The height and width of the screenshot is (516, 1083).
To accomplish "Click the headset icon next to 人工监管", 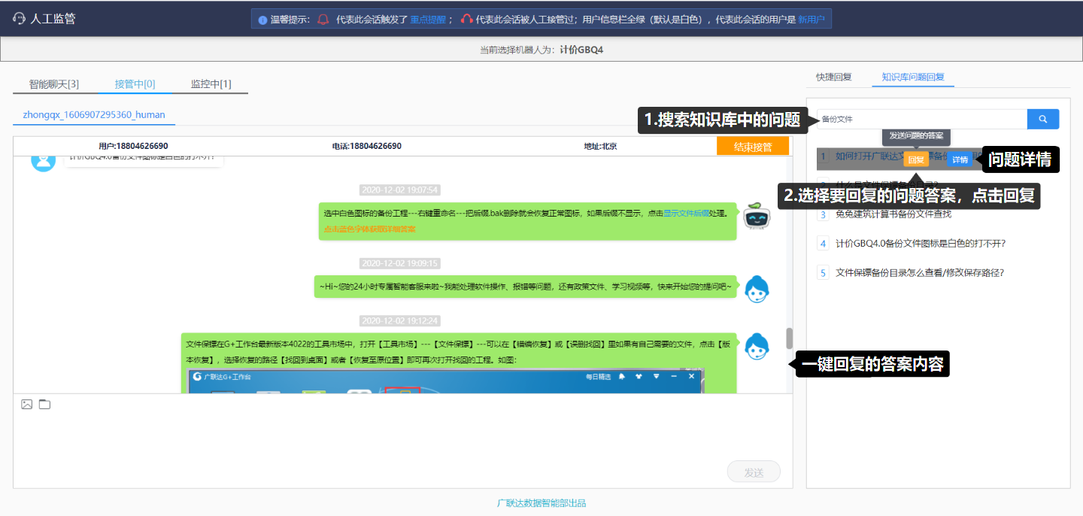I will click(x=20, y=19).
